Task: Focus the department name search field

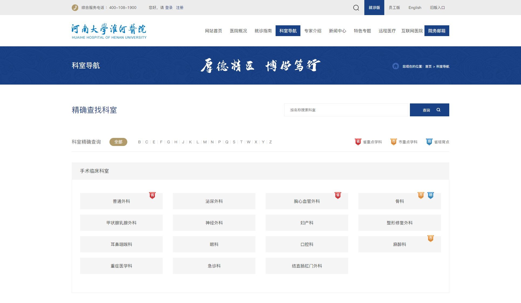Action: (346, 110)
